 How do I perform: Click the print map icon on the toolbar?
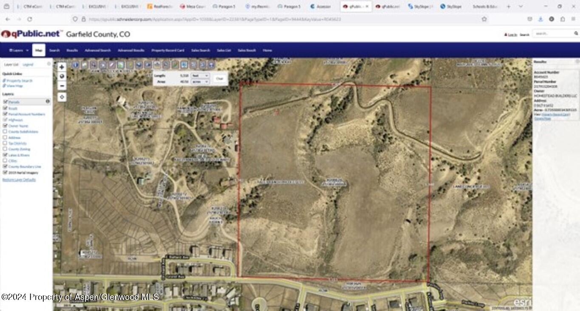pyautogui.click(x=211, y=65)
